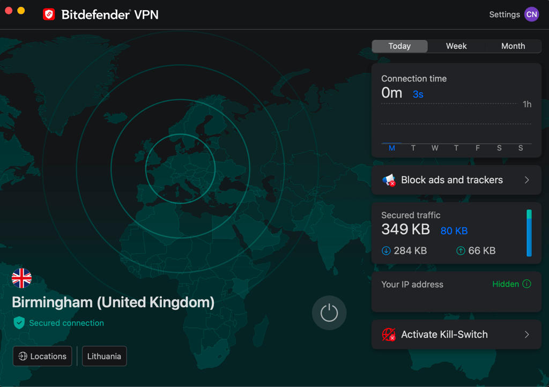549x387 pixels.
Task: Click the United Kingdom flag icon
Action: [x=21, y=278]
